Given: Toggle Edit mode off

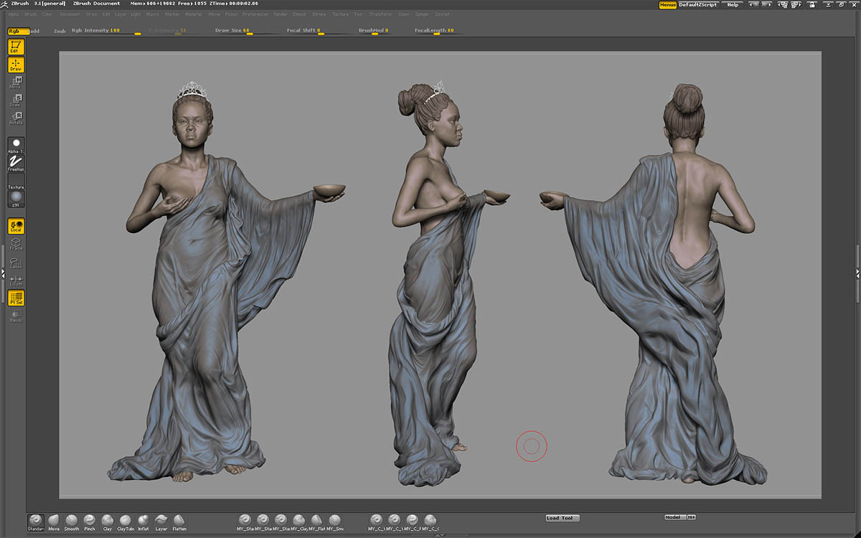Looking at the screenshot, I should click(x=16, y=47).
